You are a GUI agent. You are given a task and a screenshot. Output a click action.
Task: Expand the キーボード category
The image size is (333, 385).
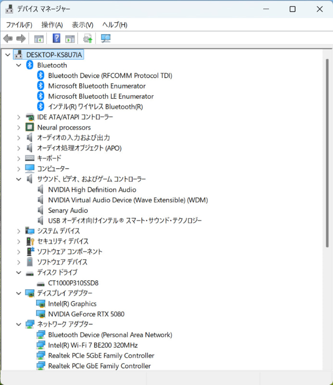[x=19, y=158]
